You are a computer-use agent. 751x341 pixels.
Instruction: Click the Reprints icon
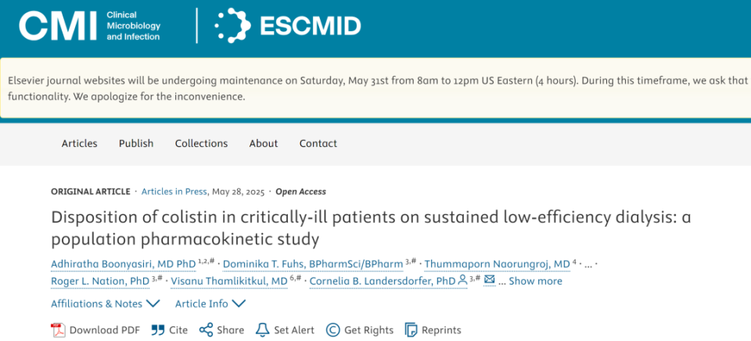click(411, 330)
